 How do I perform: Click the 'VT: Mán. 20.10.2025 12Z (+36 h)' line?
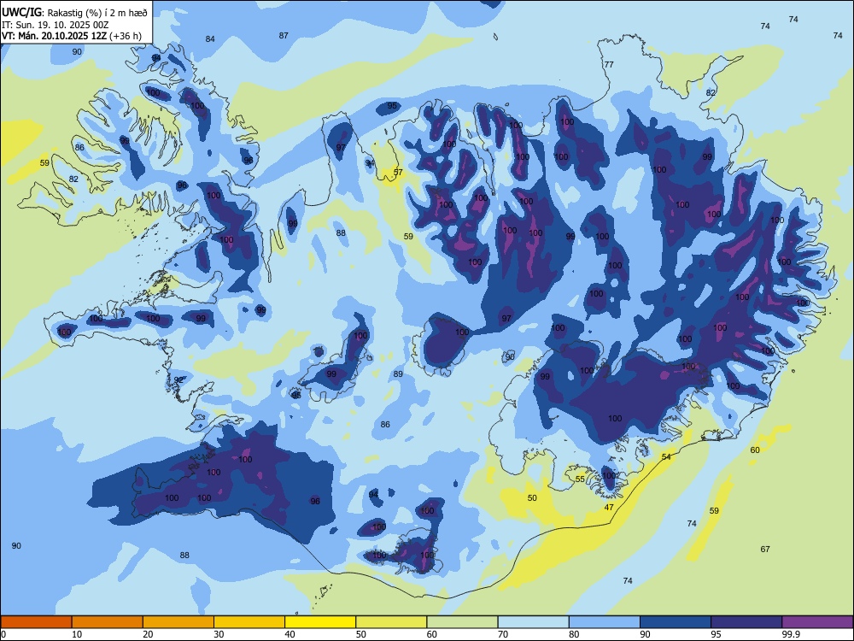click(72, 36)
